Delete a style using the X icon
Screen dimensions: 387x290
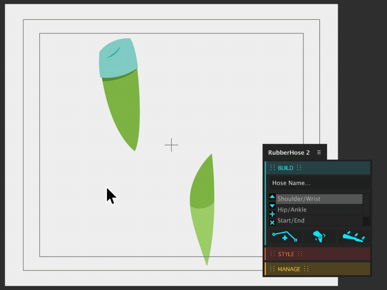[x=272, y=222]
